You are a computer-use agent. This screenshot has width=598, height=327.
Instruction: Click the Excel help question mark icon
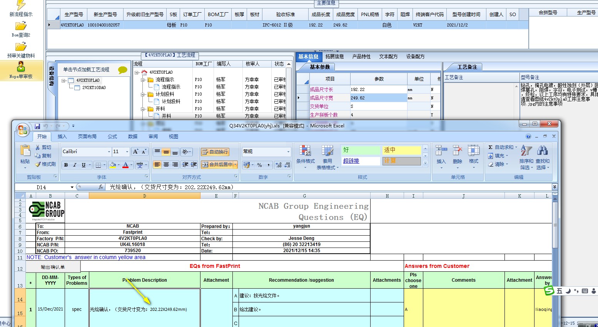tap(528, 136)
